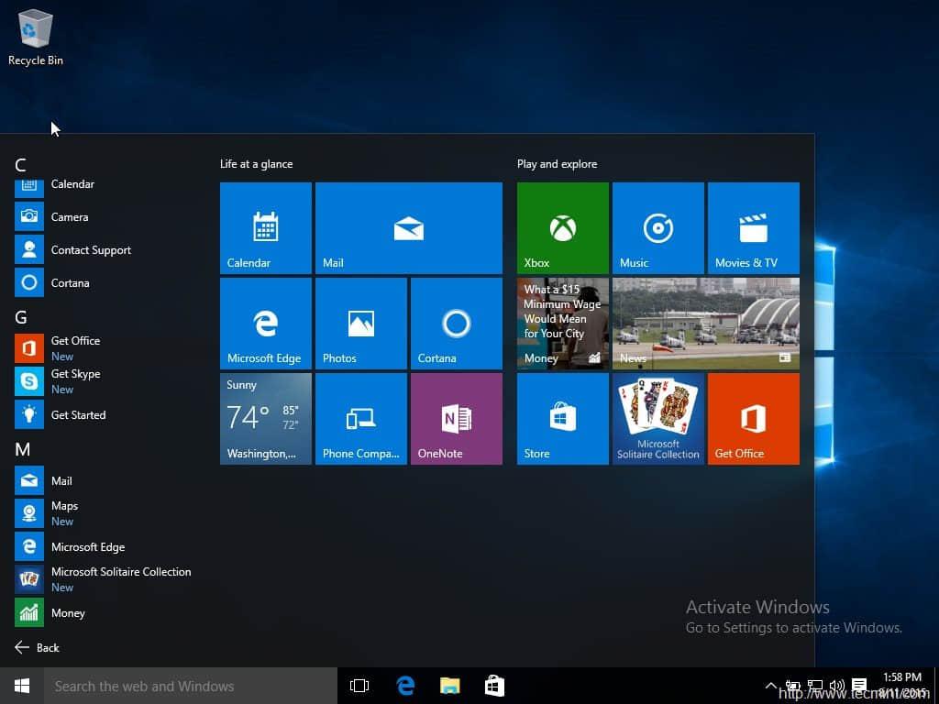
Task: Open the Photos tile
Action: [x=360, y=323]
